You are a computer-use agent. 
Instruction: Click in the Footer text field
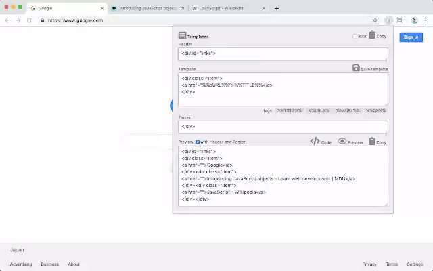[283, 127]
